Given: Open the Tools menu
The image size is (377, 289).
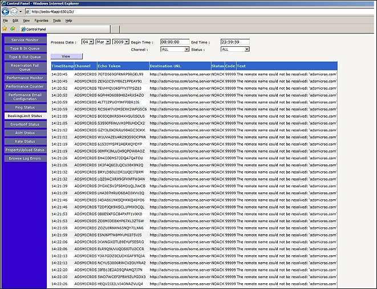Looking at the screenshot, I should click(x=56, y=20).
